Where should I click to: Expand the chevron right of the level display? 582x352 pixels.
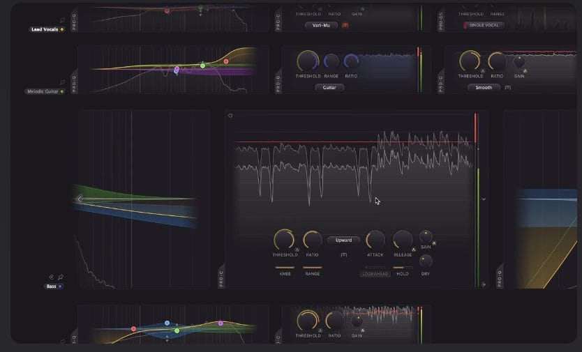[484, 199]
